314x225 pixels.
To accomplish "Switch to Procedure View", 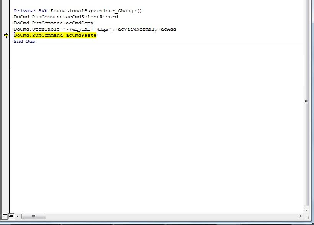I will (x=4, y=216).
